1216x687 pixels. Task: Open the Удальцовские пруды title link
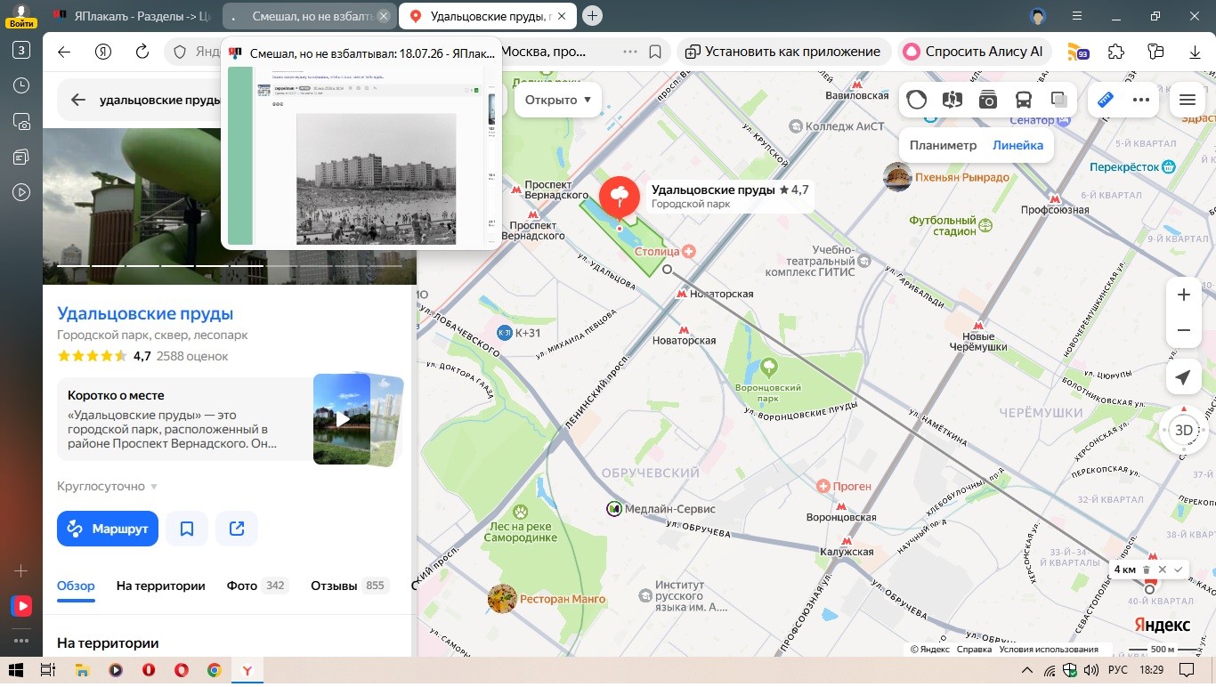click(x=145, y=313)
